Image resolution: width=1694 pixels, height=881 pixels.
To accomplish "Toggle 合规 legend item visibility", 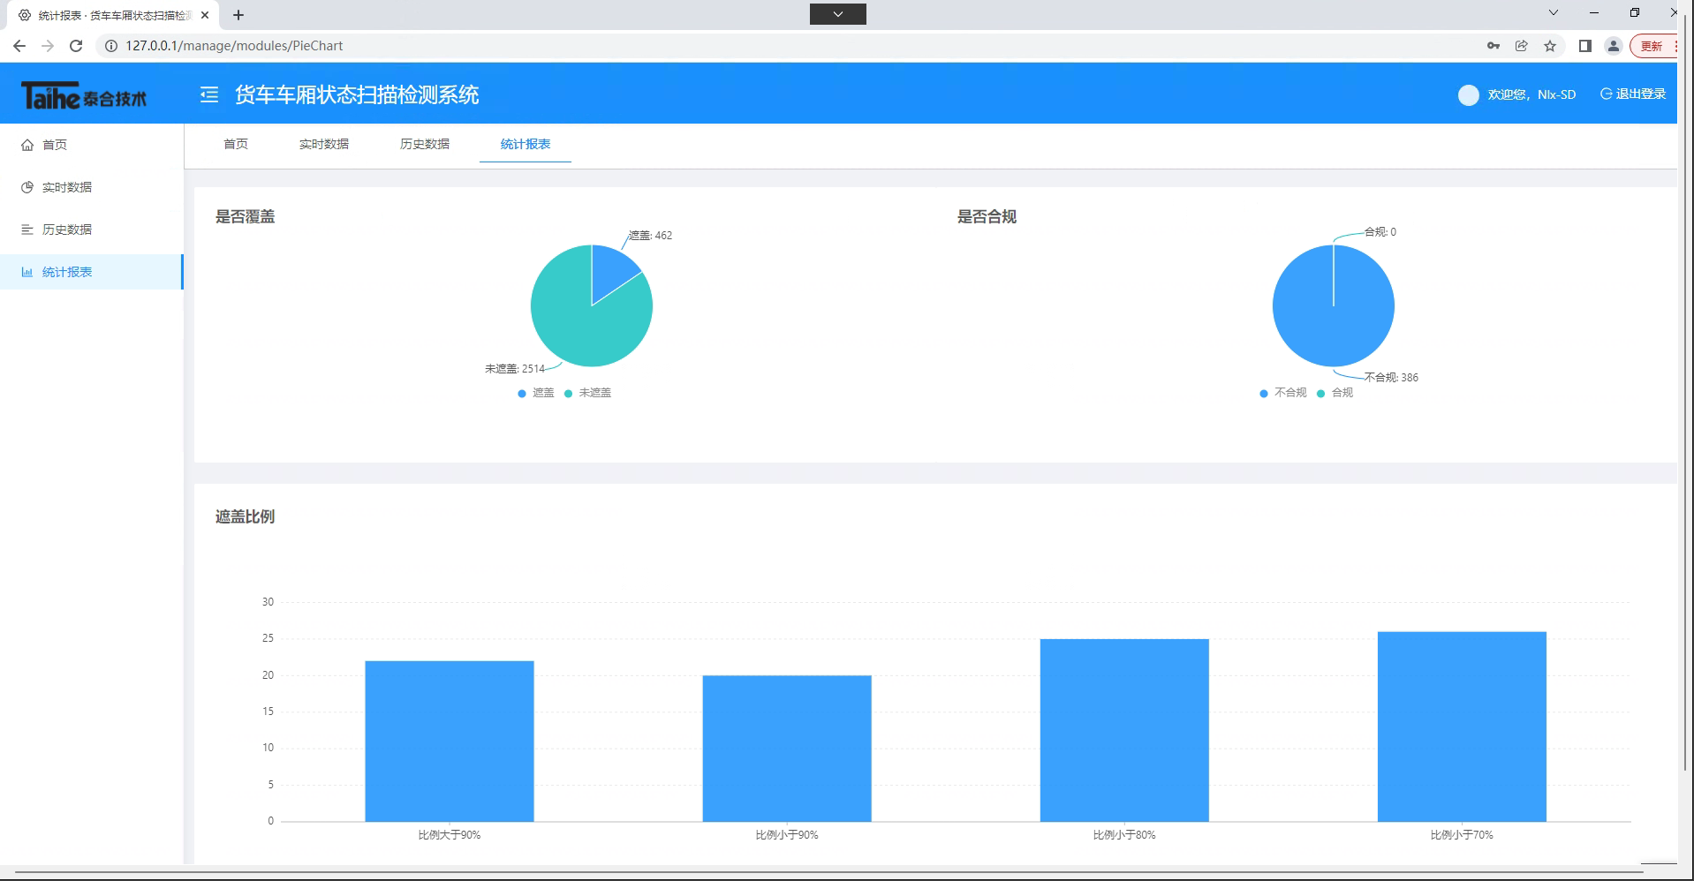I will (1335, 393).
